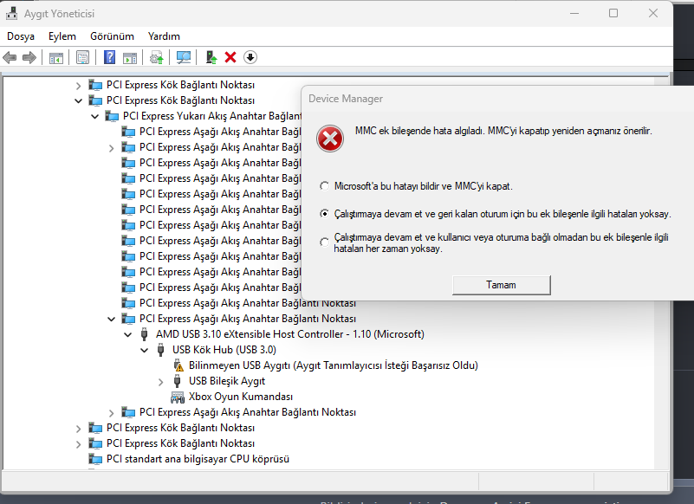Click the Disable device down-arrow icon
The height and width of the screenshot is (504, 694).
[x=250, y=57]
